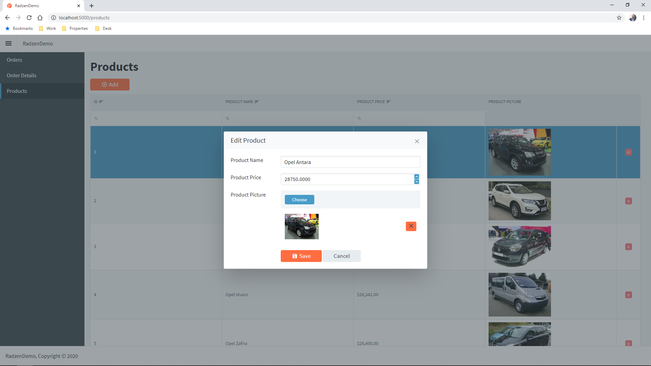Cancel editing the product

(341, 256)
